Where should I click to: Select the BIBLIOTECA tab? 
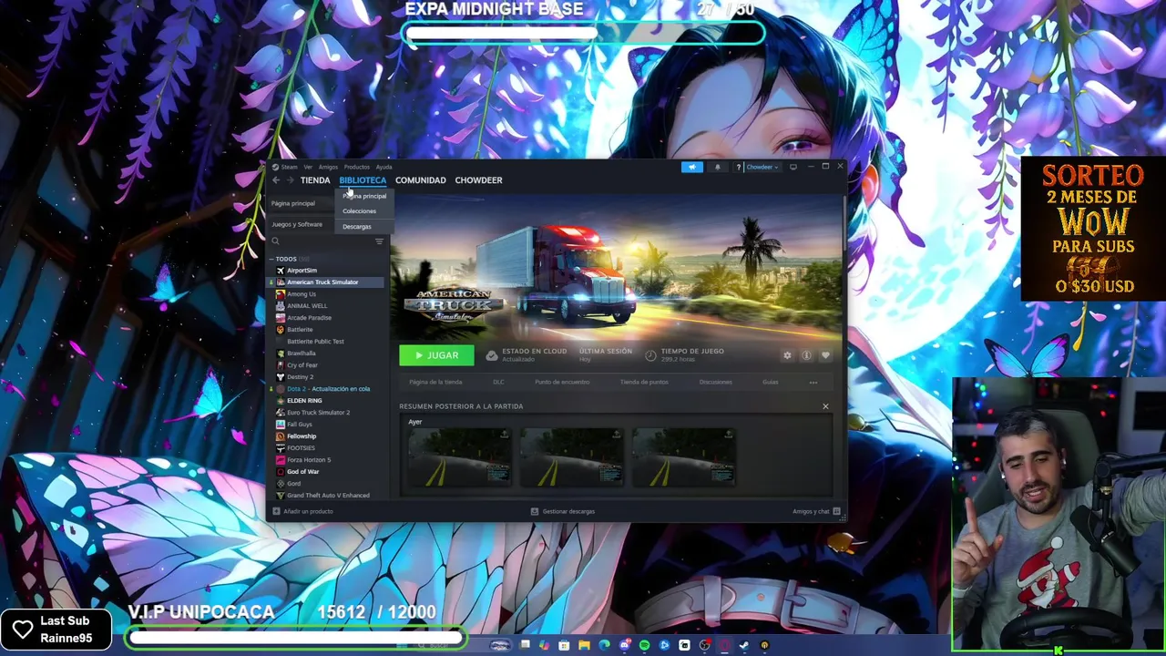(363, 180)
